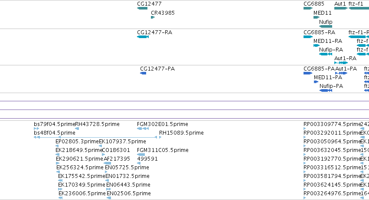369x200 pixels.
Task: Click the CR43985 gene arrow
Action: pyautogui.click(x=153, y=17)
